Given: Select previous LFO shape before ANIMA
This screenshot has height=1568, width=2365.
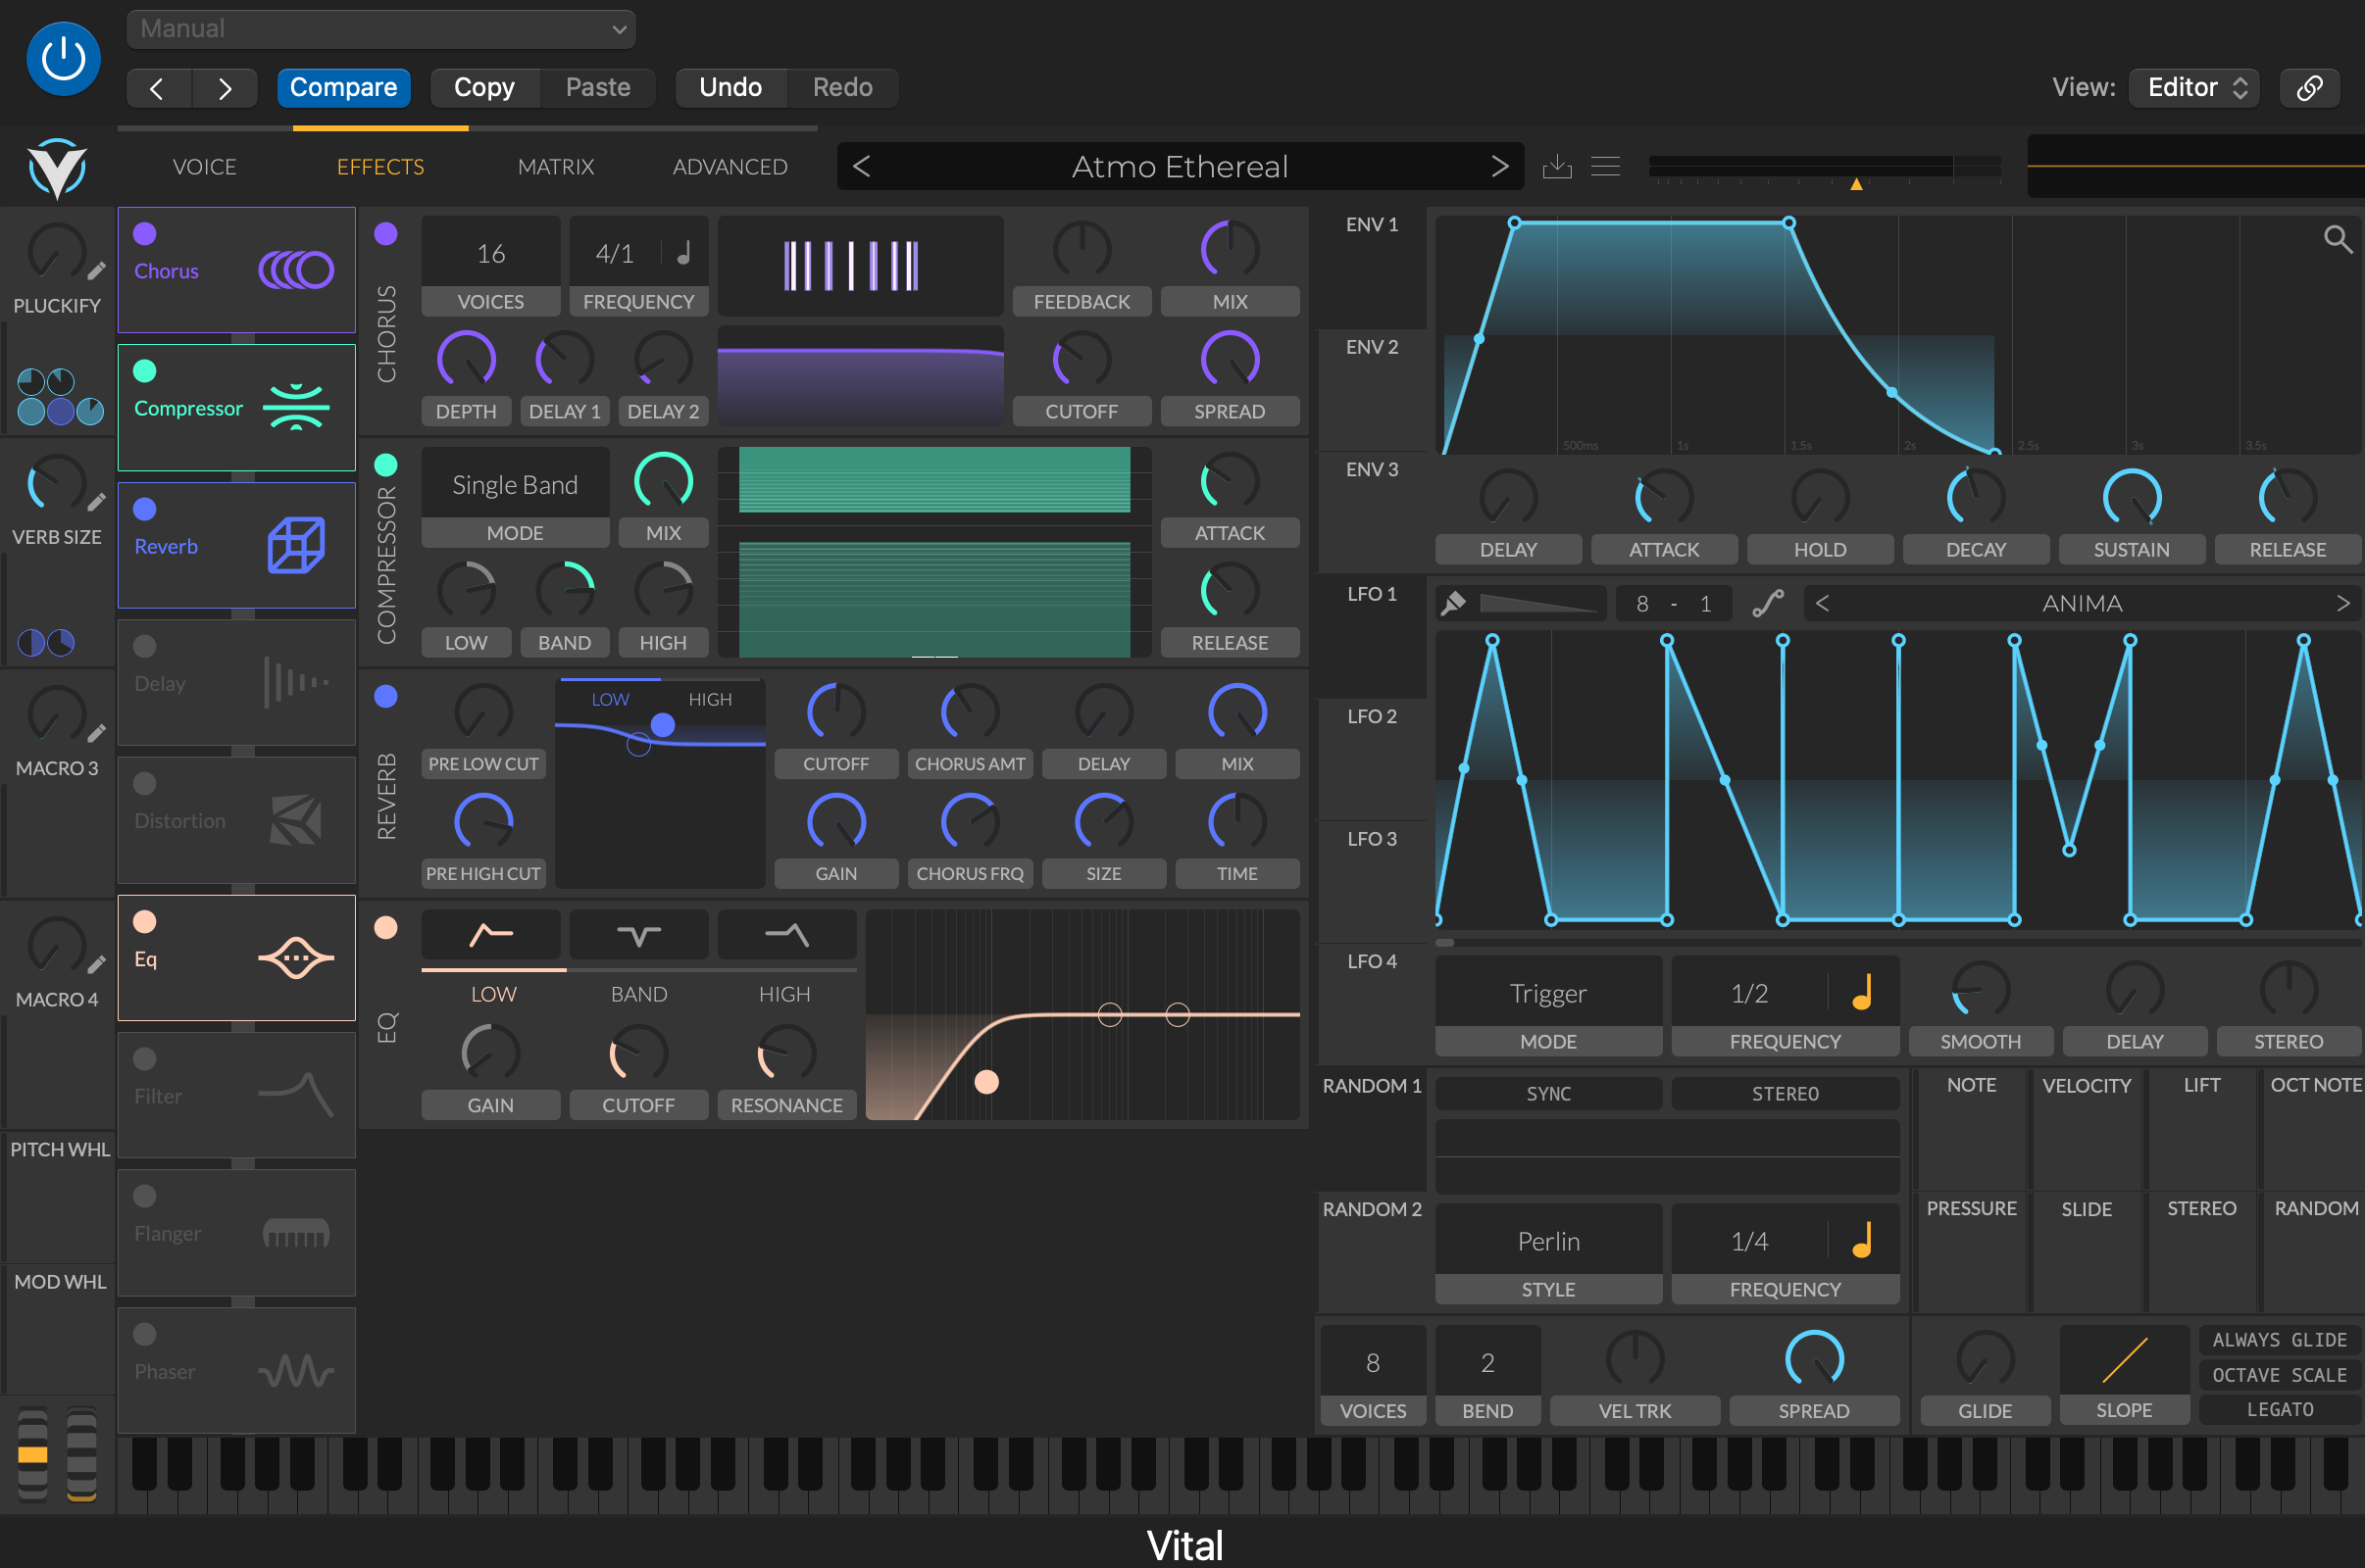Looking at the screenshot, I should point(1822,603).
